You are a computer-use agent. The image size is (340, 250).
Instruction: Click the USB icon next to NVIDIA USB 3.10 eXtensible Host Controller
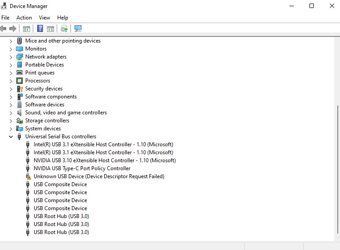28,160
